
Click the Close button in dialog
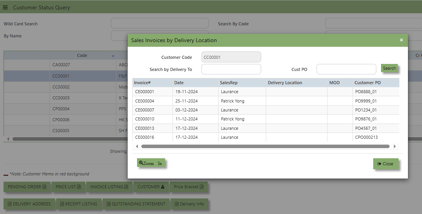tap(385, 164)
